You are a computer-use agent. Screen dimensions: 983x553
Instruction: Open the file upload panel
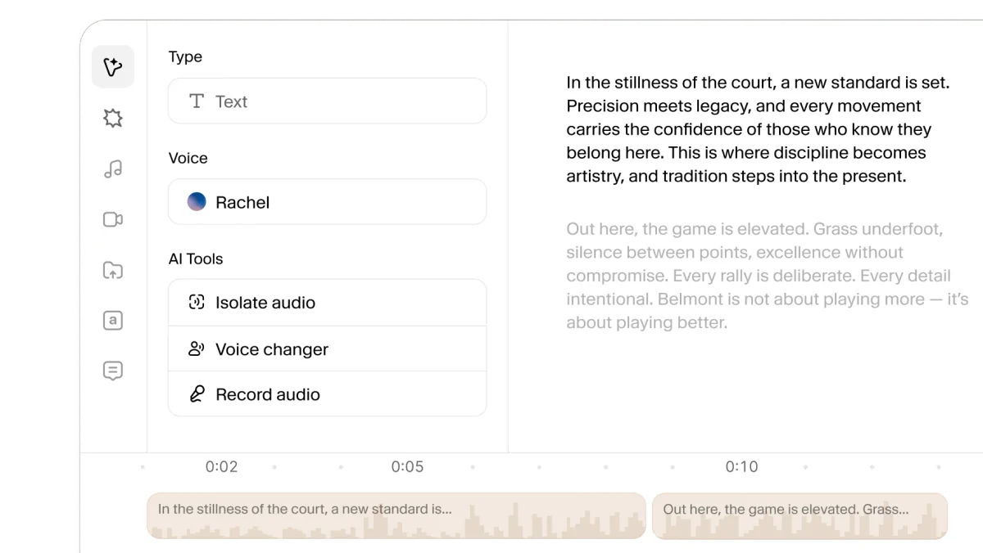(113, 270)
